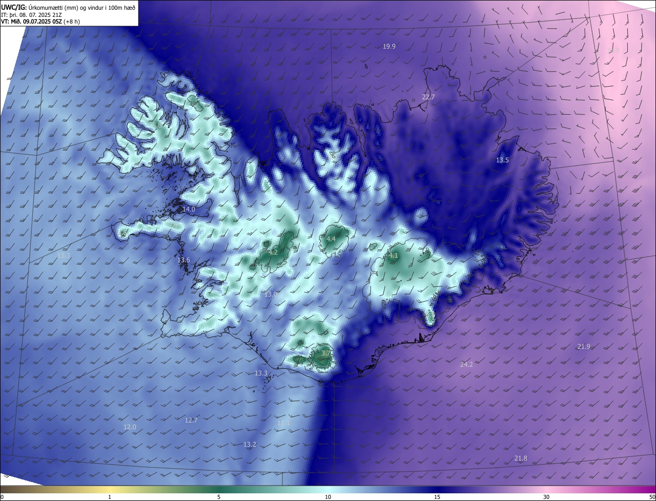Click the 12.0 value in the southwest ocean
The height and width of the screenshot is (501, 656).
click(130, 427)
